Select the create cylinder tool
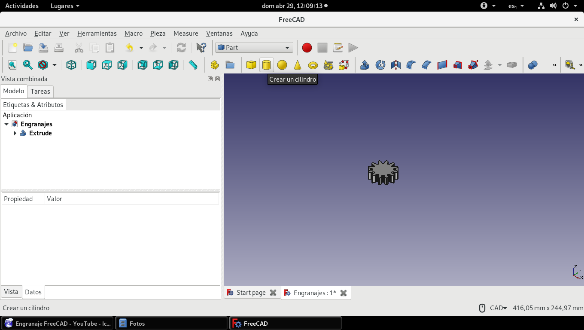Screen dimensions: 584x330 (x=267, y=65)
